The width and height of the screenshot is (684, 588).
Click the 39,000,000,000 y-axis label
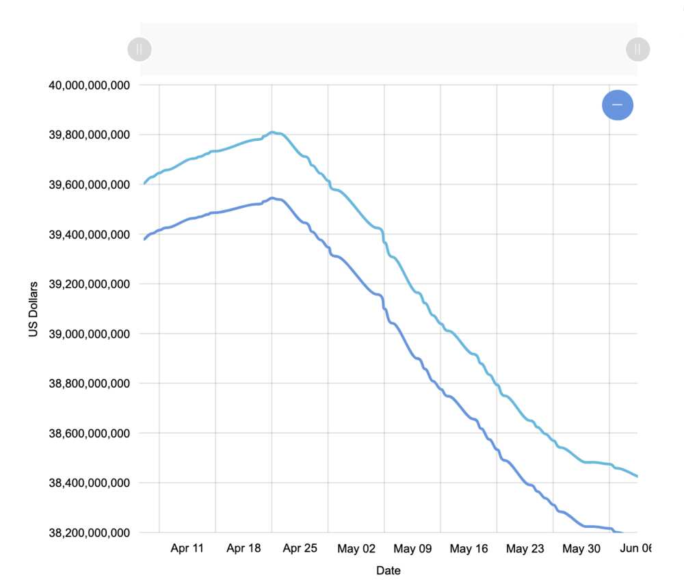pos(89,334)
